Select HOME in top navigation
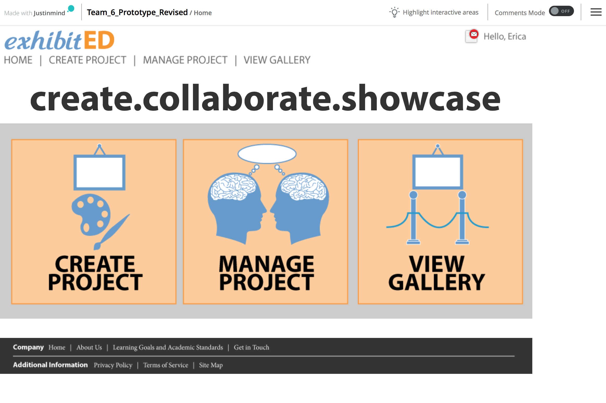606x403 pixels. point(18,60)
